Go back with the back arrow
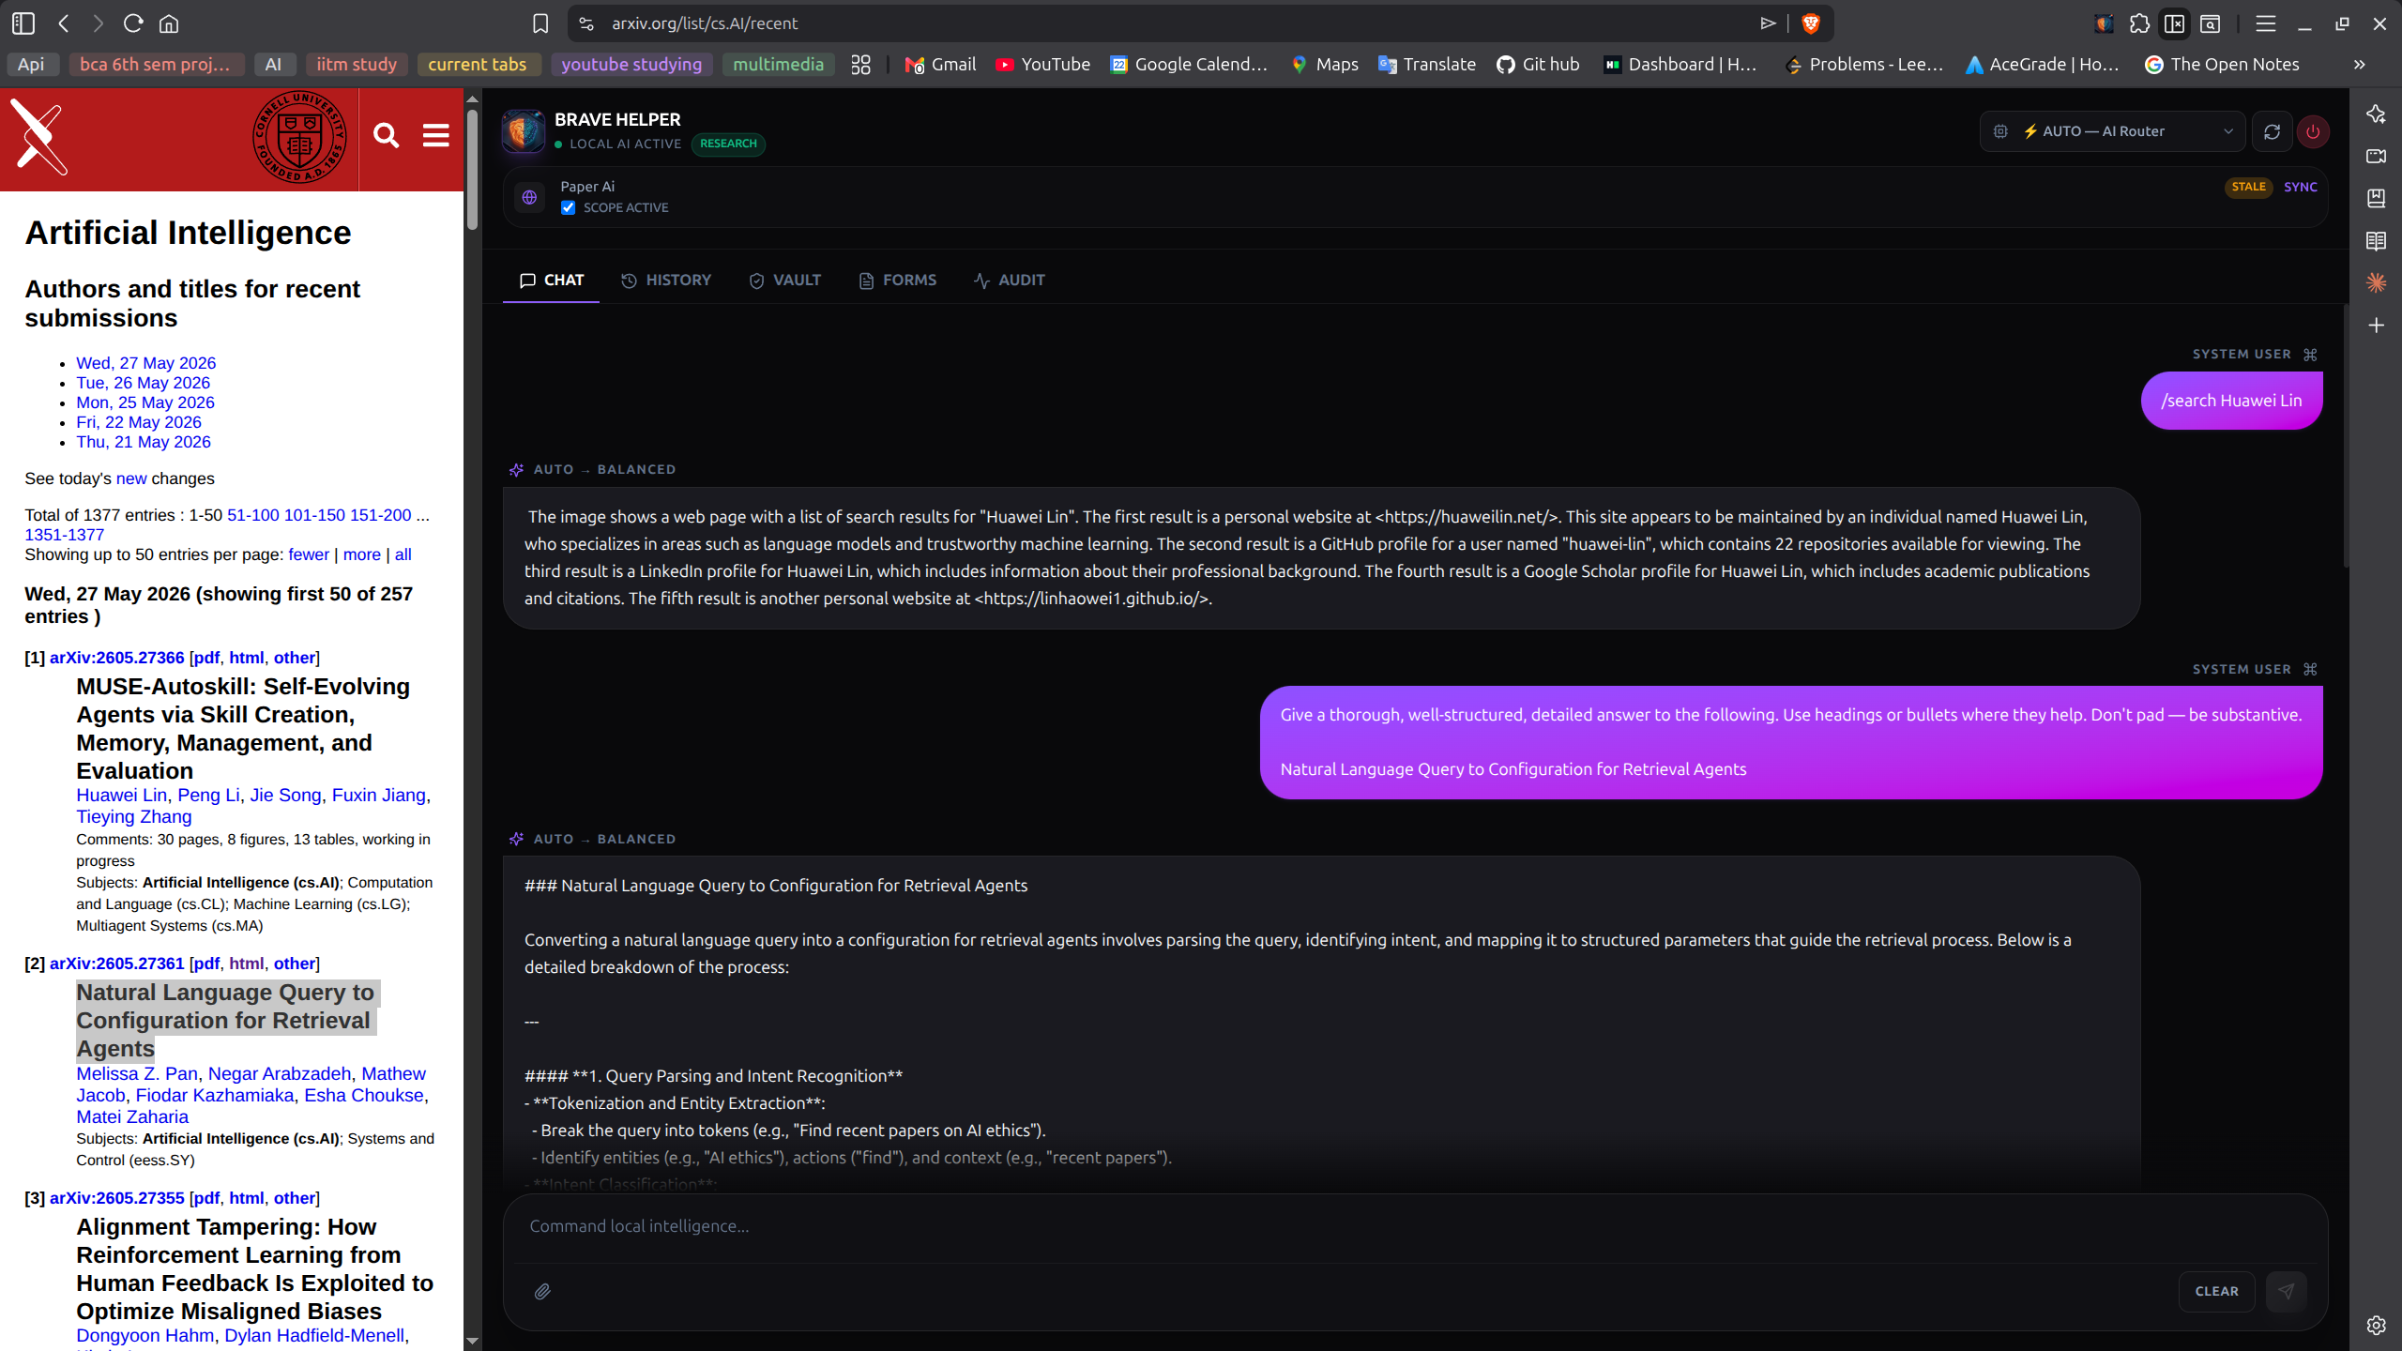 (x=64, y=23)
